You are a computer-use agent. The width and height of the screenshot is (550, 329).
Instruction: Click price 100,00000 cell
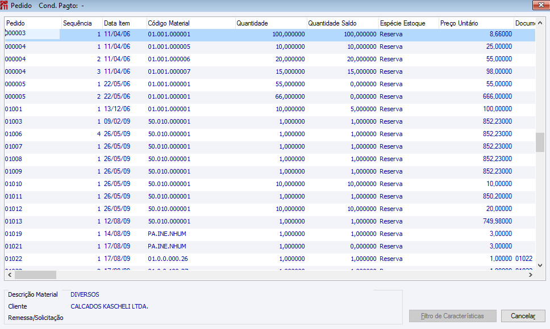click(497, 109)
